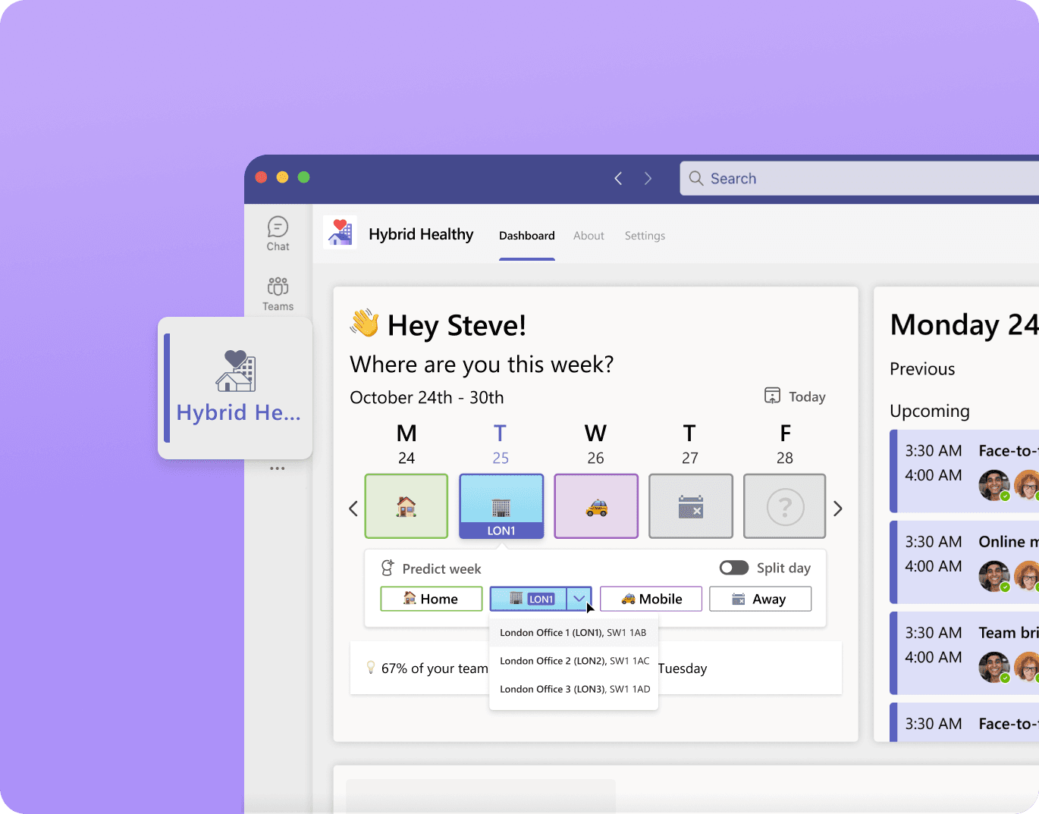Select Wednesday 26 mobile taxi tile

(x=596, y=506)
